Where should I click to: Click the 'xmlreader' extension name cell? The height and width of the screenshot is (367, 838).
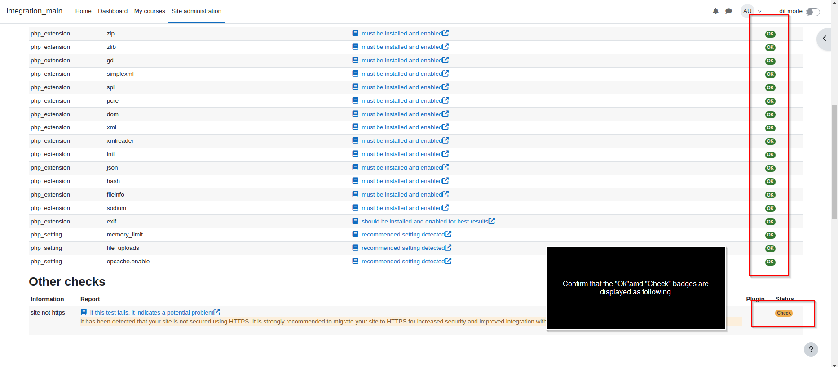120,141
